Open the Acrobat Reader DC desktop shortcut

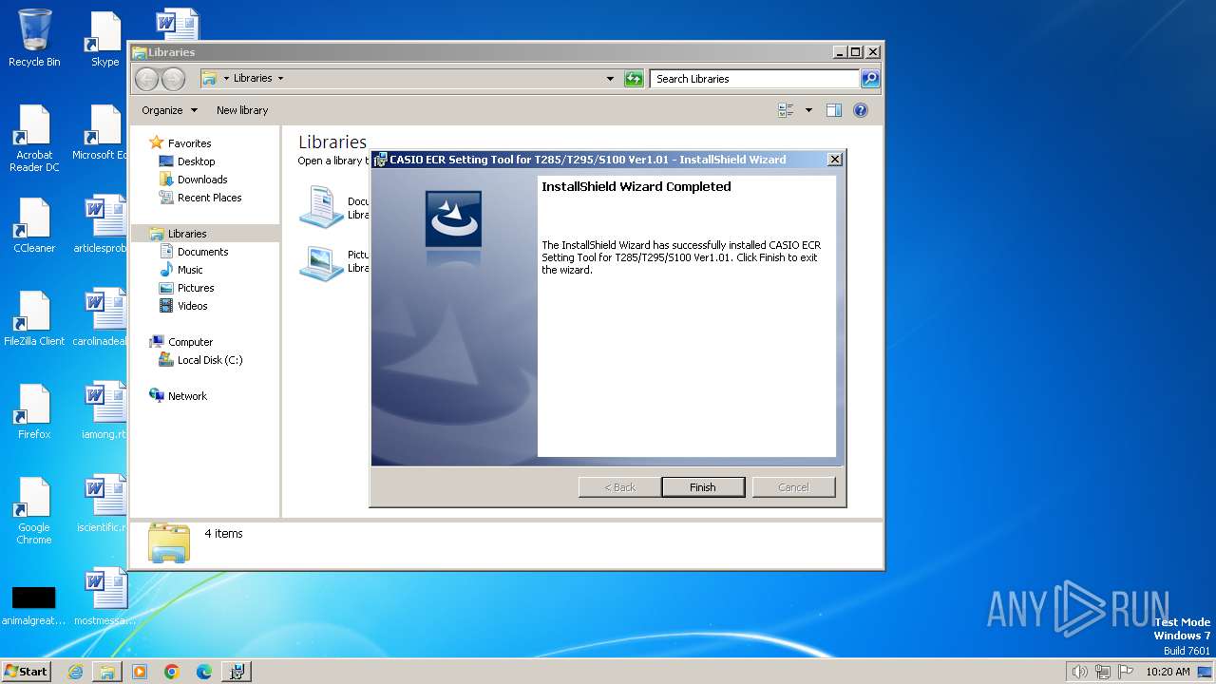click(x=34, y=138)
